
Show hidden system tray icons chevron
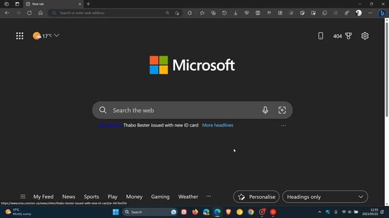pos(320,212)
